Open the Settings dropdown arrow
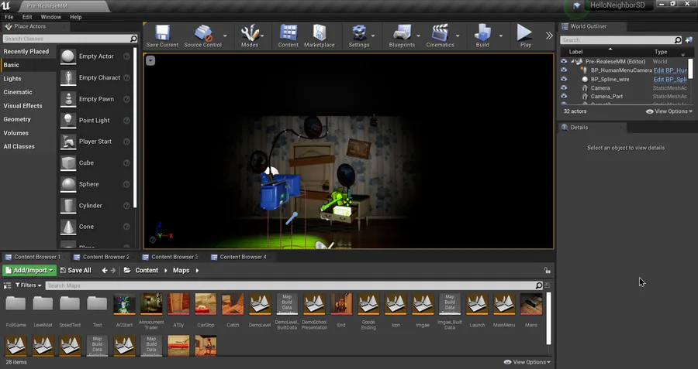Screen dimensions: 698x369 (372, 36)
